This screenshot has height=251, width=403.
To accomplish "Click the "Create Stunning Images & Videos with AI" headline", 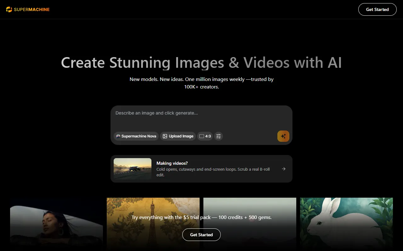I will (201, 62).
